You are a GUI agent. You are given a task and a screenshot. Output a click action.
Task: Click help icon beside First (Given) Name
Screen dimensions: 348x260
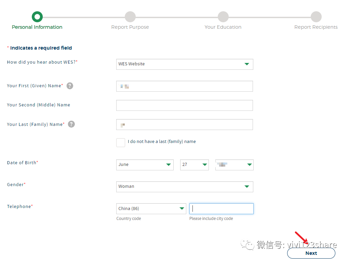(x=70, y=86)
